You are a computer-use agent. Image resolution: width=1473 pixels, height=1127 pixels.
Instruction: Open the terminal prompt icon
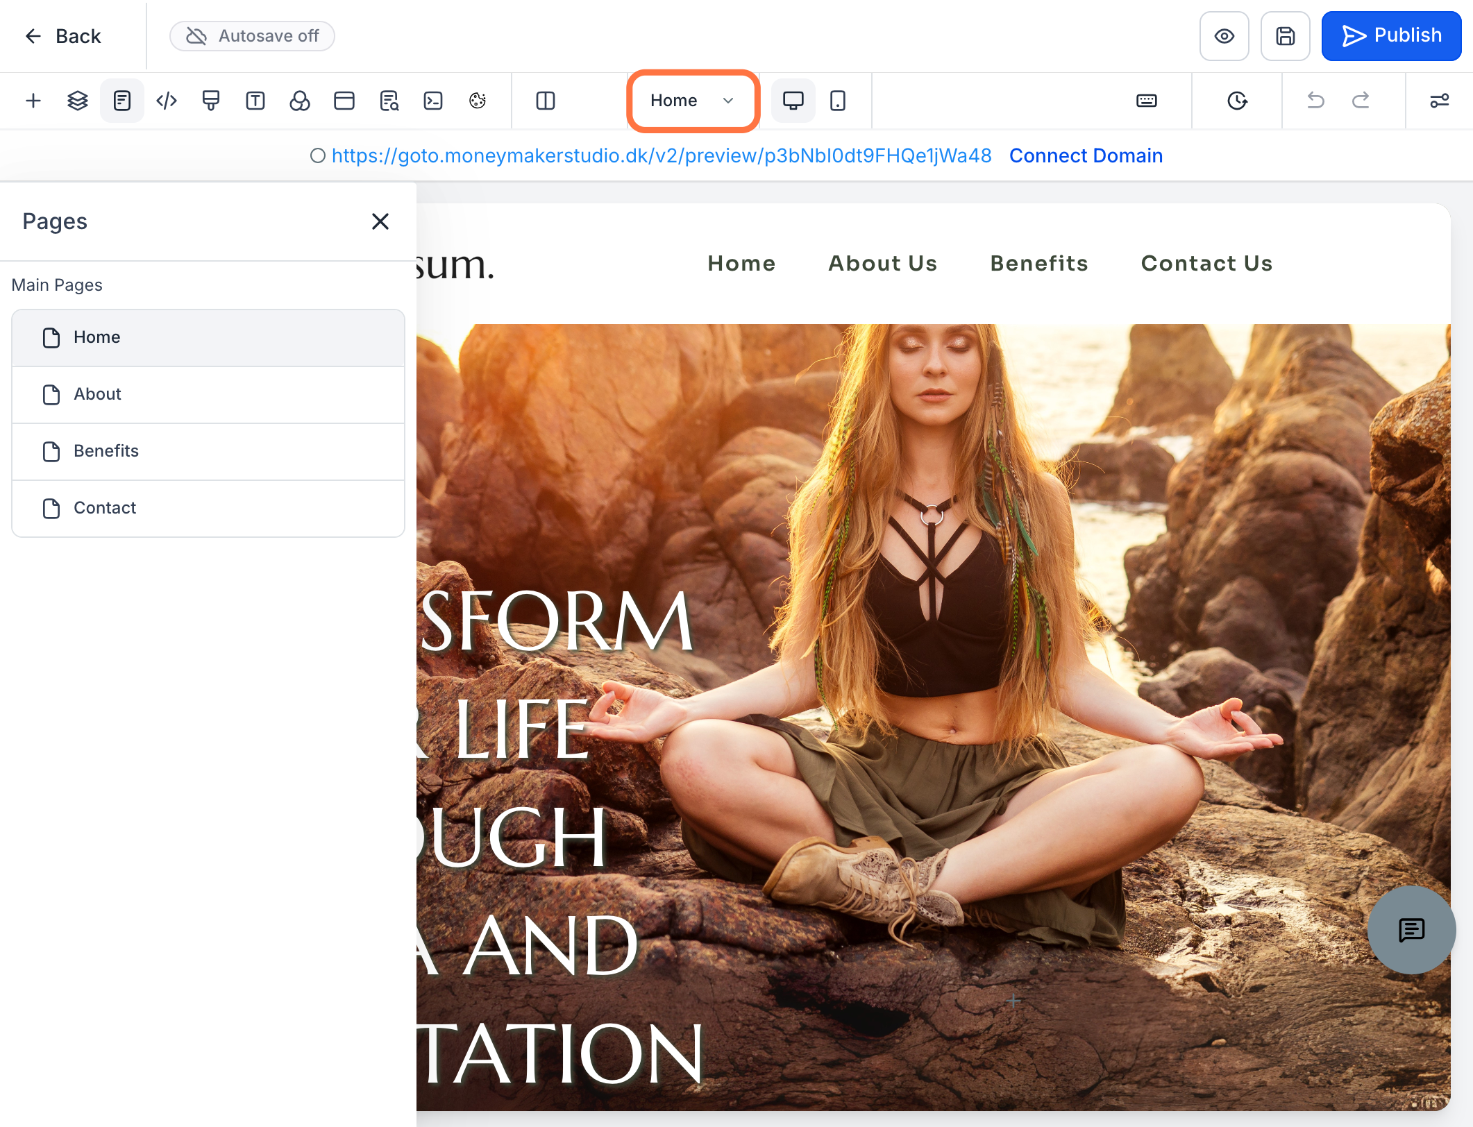tap(433, 101)
